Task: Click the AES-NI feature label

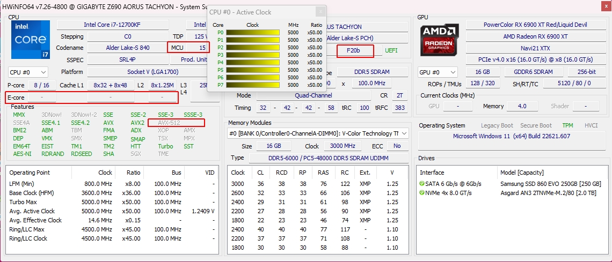Action: [x=21, y=154]
